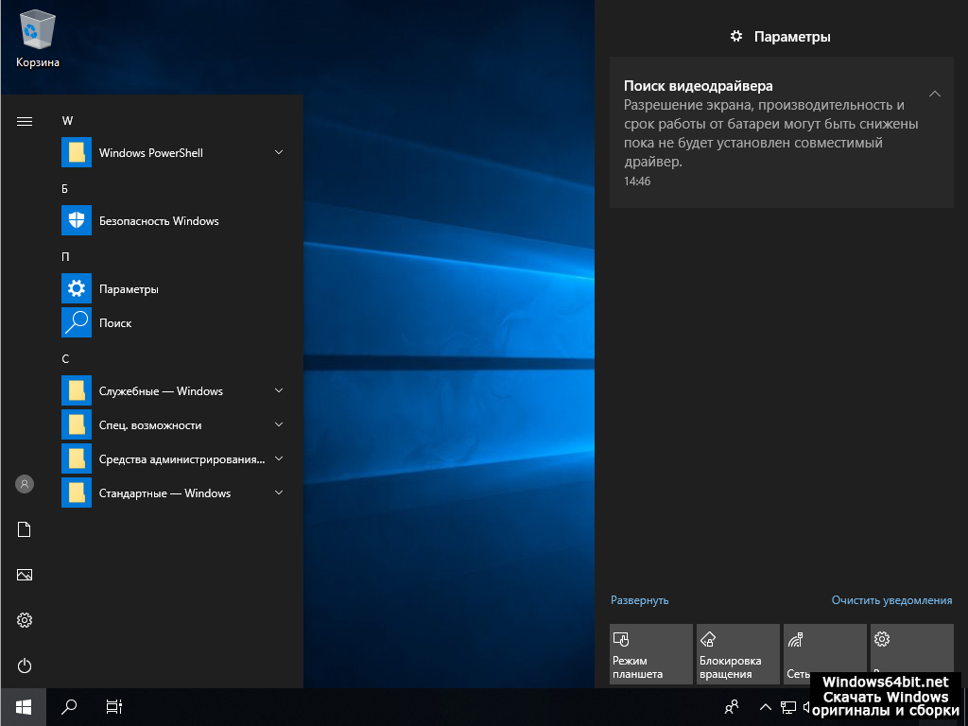Click the Power icon in Start sidebar

pos(25,665)
